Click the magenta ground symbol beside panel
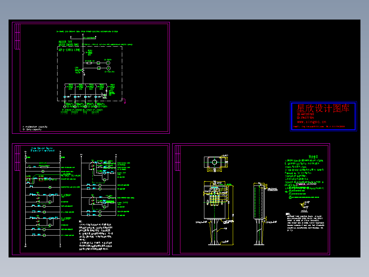The width and height of the screenshot is (369, 277). (x=125, y=101)
